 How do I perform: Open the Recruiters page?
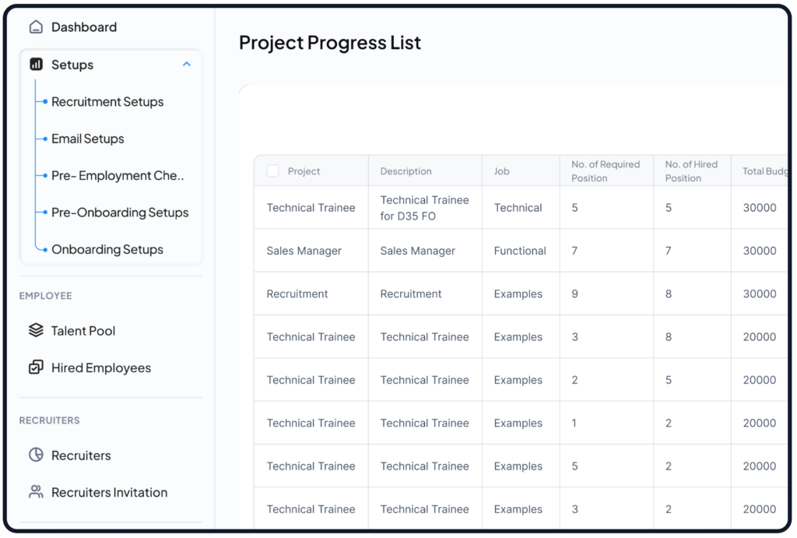[81, 455]
